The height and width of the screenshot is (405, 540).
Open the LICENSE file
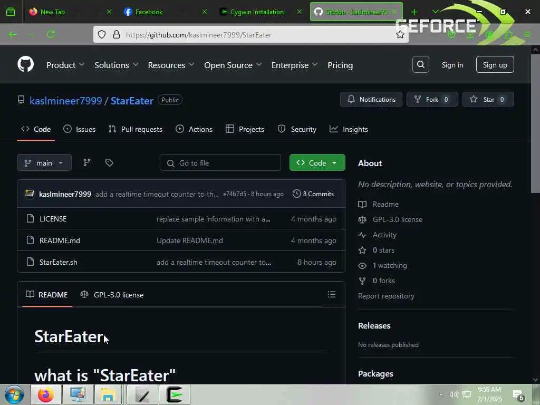coord(53,219)
